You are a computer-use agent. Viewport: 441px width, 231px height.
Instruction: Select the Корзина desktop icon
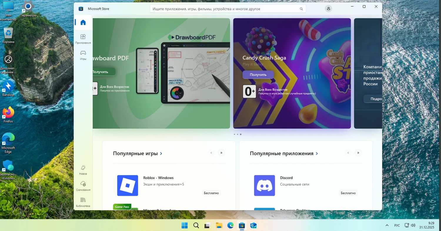[8, 36]
